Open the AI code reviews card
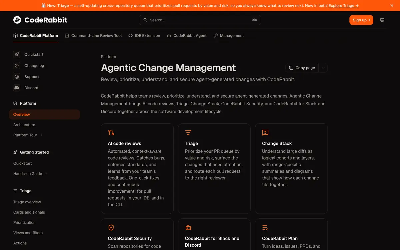 pos(137,169)
